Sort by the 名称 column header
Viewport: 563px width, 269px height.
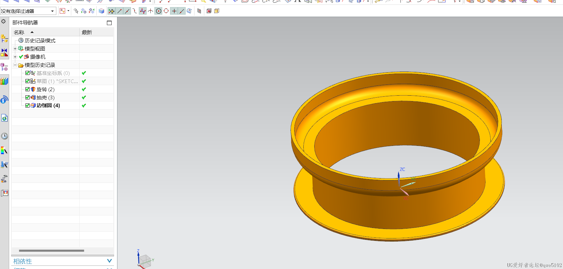click(x=46, y=32)
